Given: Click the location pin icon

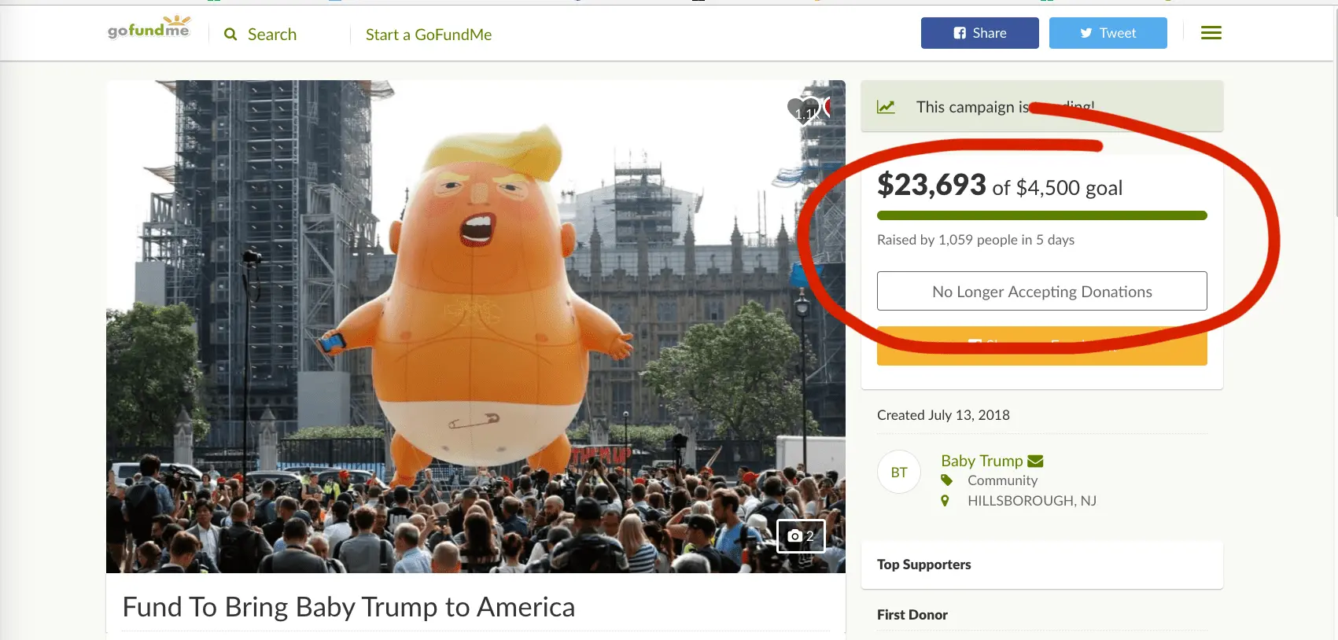Looking at the screenshot, I should (945, 501).
